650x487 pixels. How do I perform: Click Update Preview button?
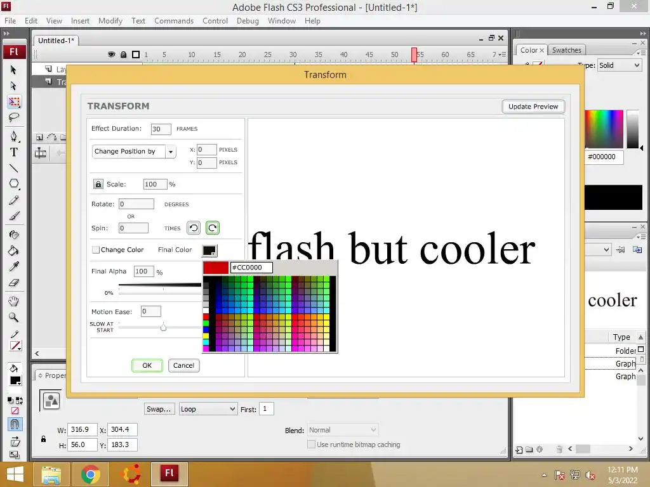pyautogui.click(x=533, y=107)
